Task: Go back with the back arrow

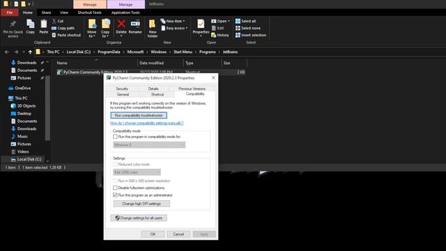Action: click(7, 52)
